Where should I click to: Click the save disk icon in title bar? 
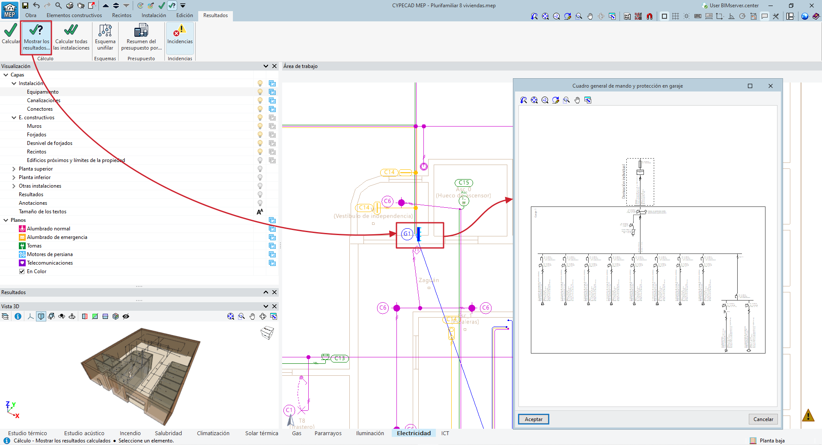point(25,6)
